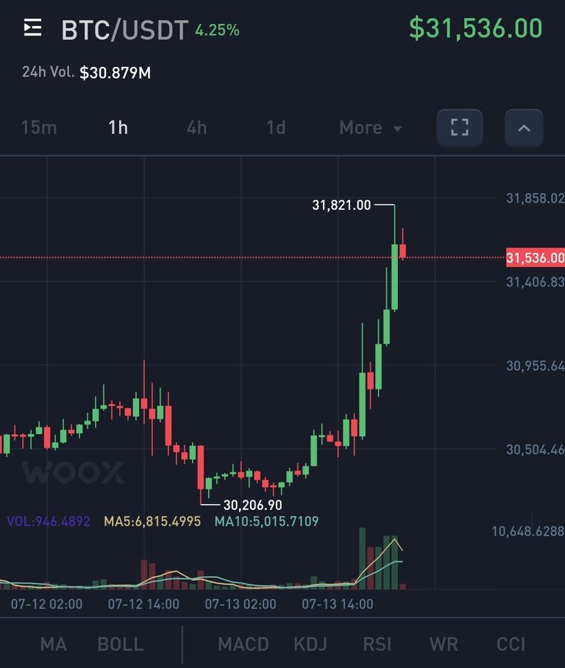Tap the 30,206.90 low price marker
565x668 pixels.
[252, 505]
